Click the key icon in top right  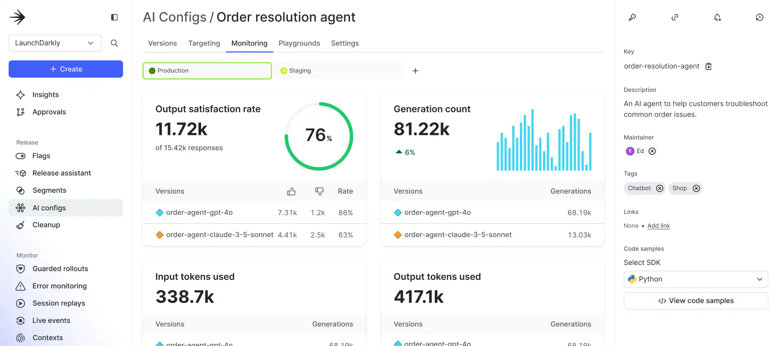click(632, 17)
